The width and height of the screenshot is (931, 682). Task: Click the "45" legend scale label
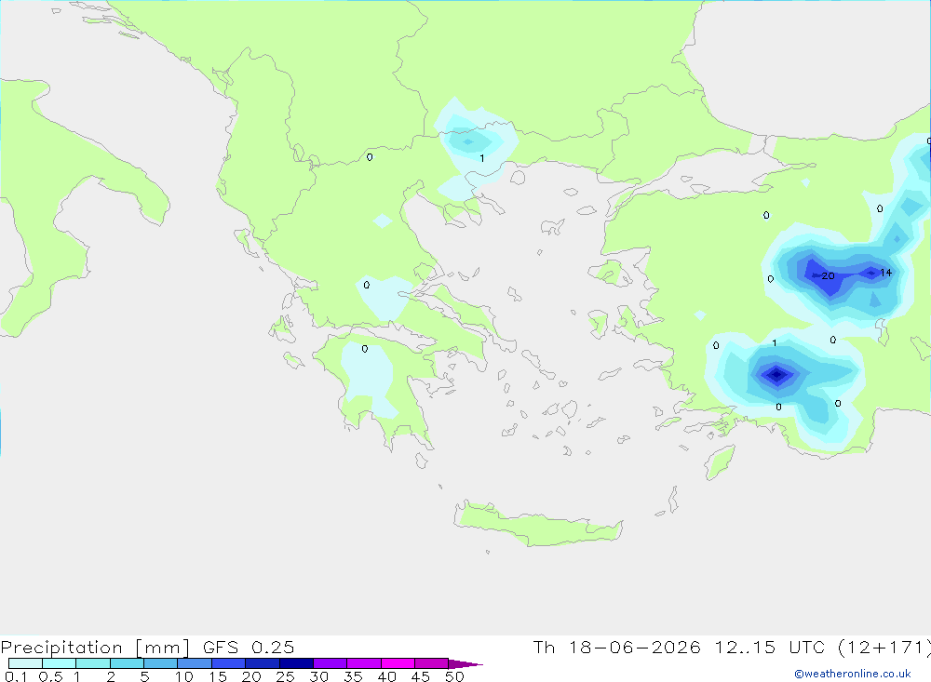(421, 676)
